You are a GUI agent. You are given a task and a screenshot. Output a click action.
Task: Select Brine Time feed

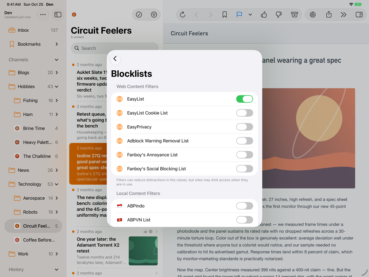[33, 128]
